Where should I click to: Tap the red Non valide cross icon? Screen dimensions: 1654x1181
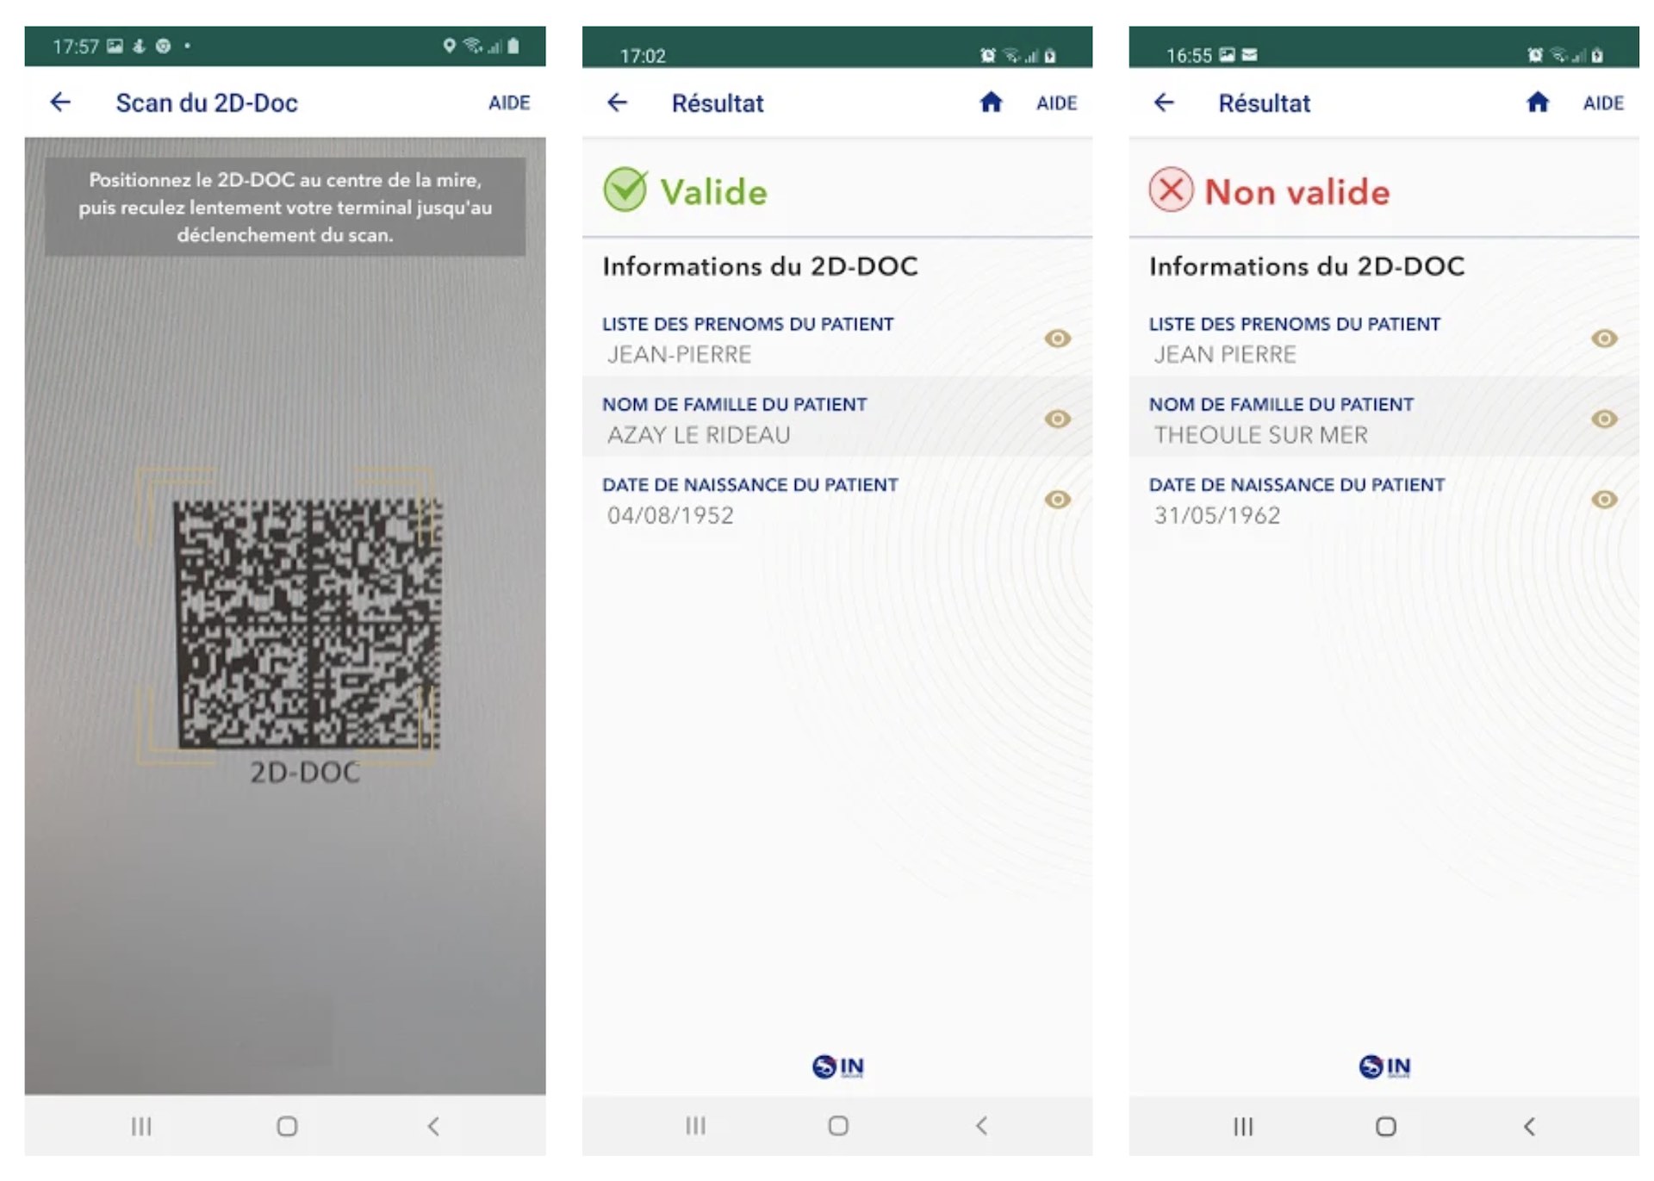pyautogui.click(x=1172, y=190)
